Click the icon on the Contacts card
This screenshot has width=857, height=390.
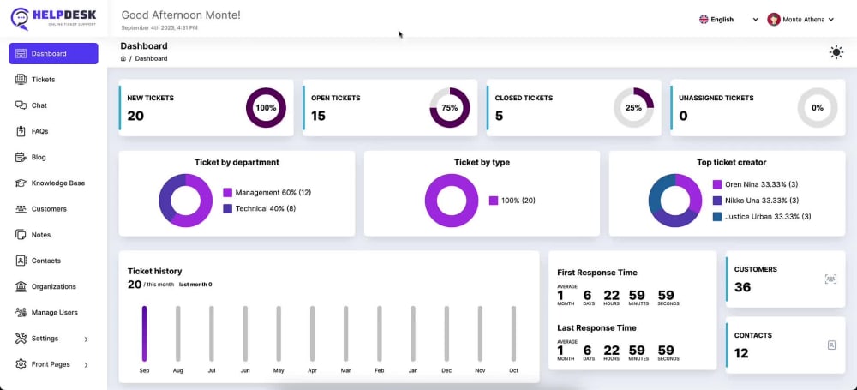pyautogui.click(x=831, y=345)
